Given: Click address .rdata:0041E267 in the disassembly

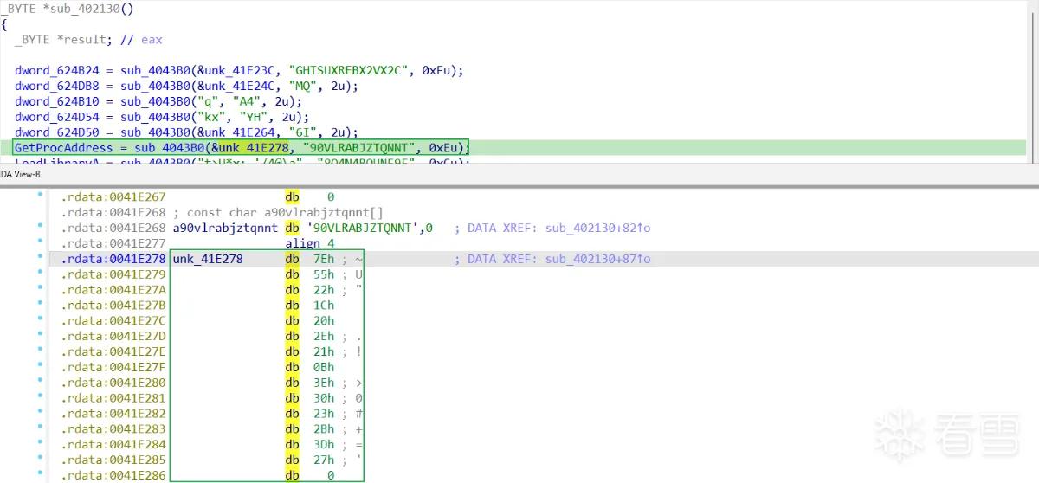Looking at the screenshot, I should tap(113, 196).
